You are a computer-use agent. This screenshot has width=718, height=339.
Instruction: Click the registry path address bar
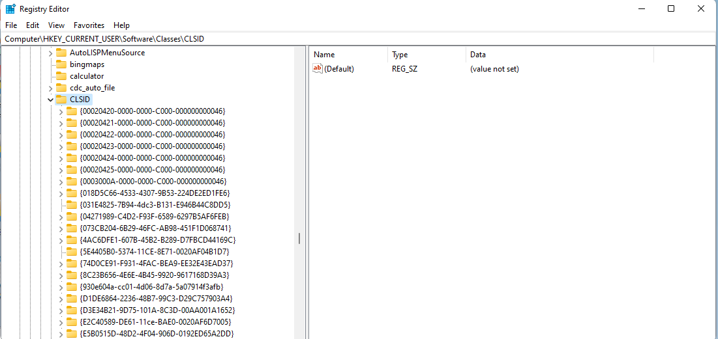coord(359,39)
